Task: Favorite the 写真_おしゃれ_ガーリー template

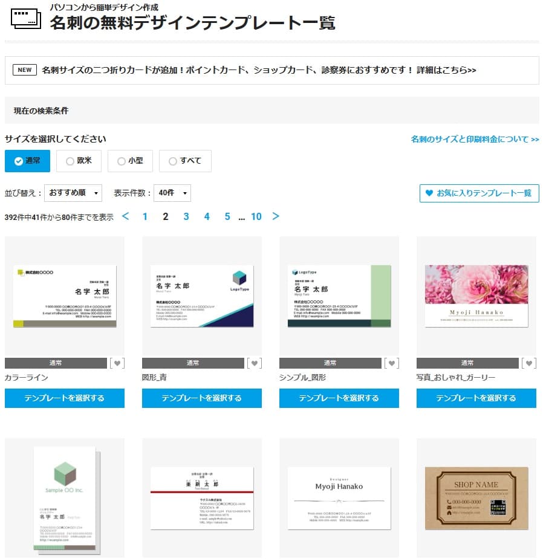Action: [x=529, y=363]
